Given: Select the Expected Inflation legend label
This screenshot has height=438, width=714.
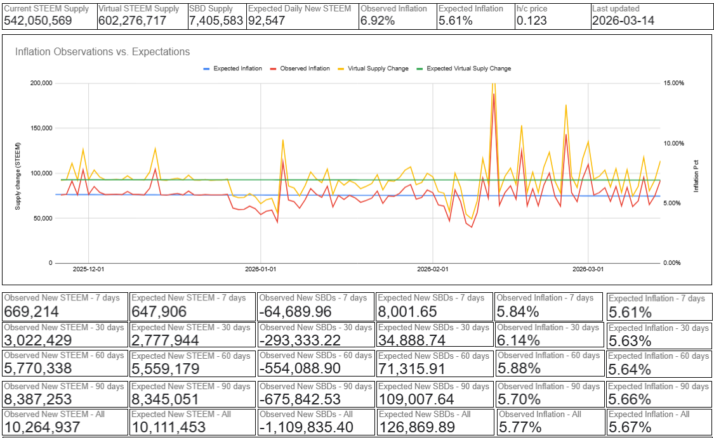Looking at the screenshot, I should click(238, 68).
